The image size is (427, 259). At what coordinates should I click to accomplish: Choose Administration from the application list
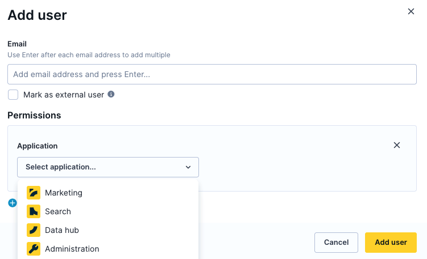[108, 249]
